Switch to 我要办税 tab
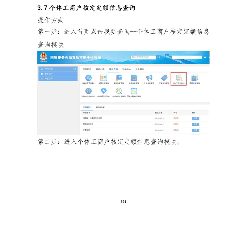This screenshot has height=229, width=247. click(100, 69)
